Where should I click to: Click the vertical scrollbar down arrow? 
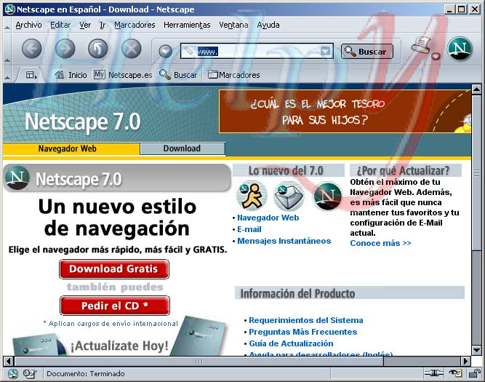click(476, 351)
